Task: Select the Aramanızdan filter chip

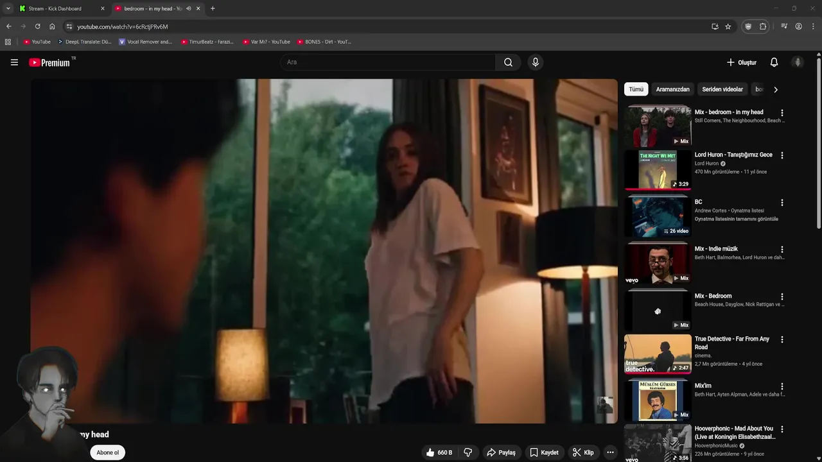Action: pyautogui.click(x=672, y=89)
